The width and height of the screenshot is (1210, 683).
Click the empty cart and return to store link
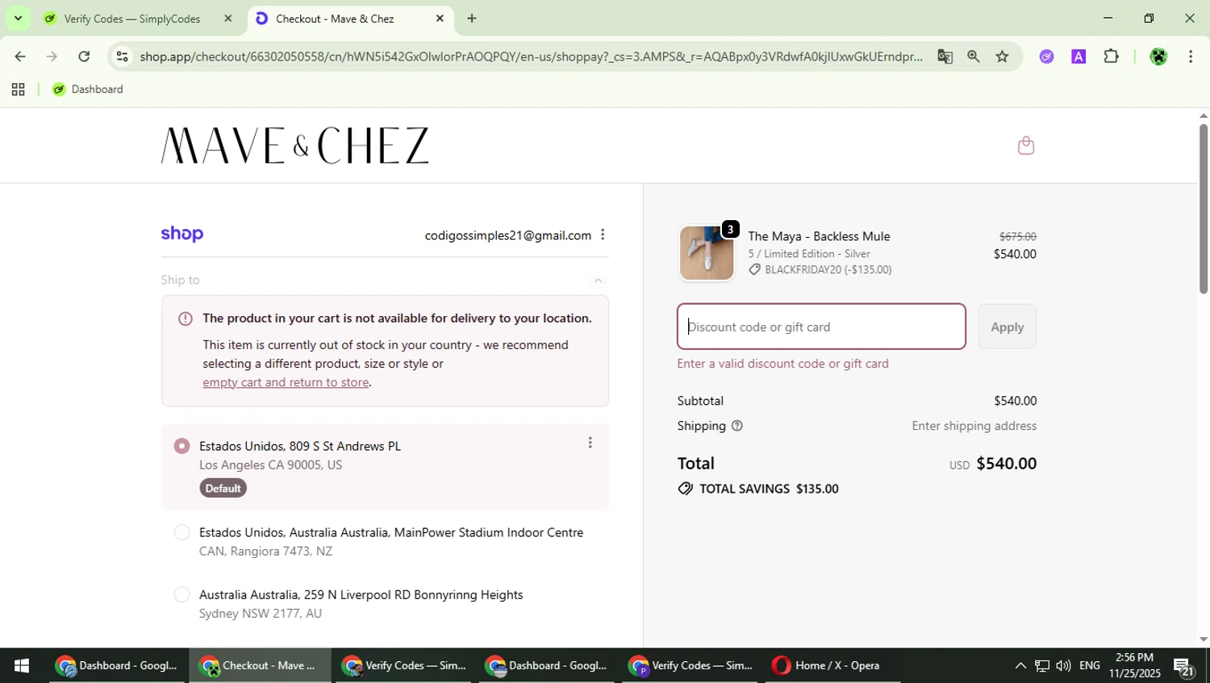(x=286, y=382)
